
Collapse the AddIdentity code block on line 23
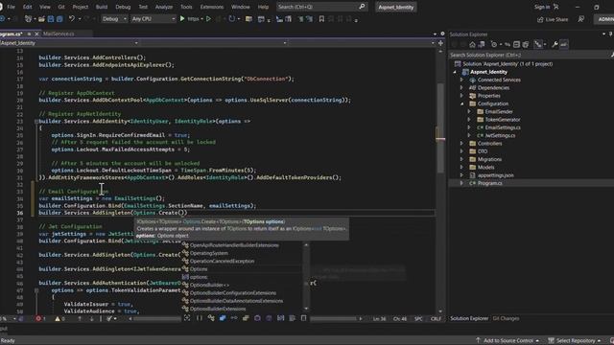coord(36,122)
